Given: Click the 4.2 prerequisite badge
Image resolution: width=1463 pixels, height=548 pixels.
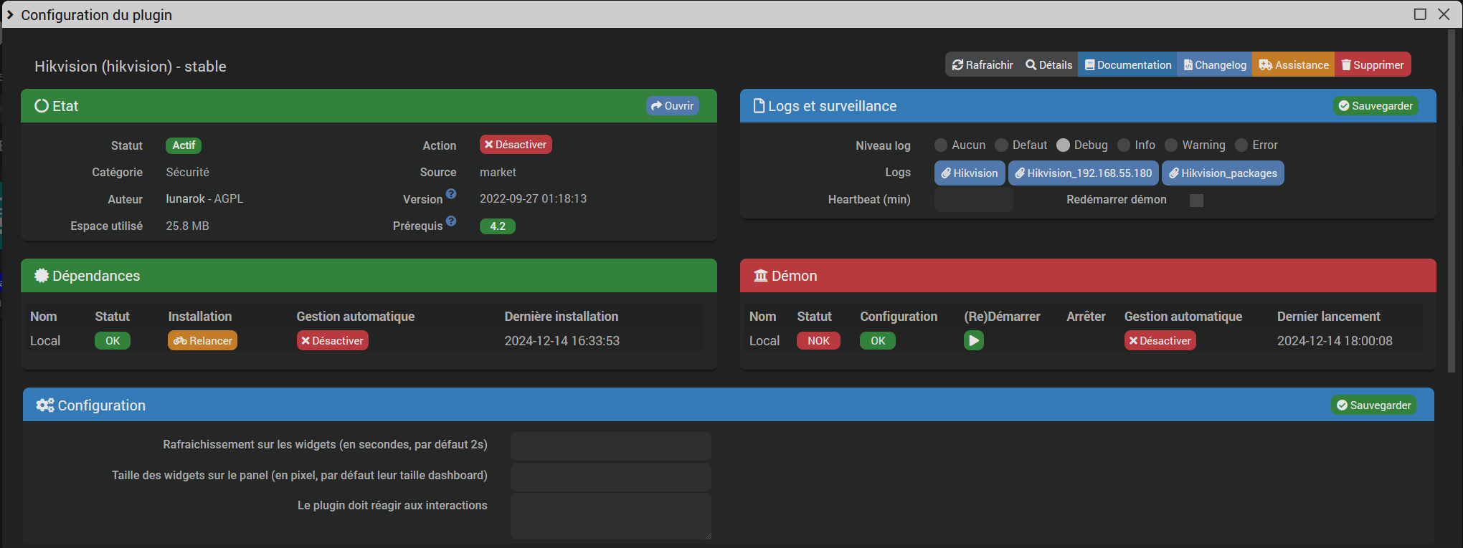Looking at the screenshot, I should click(x=498, y=226).
